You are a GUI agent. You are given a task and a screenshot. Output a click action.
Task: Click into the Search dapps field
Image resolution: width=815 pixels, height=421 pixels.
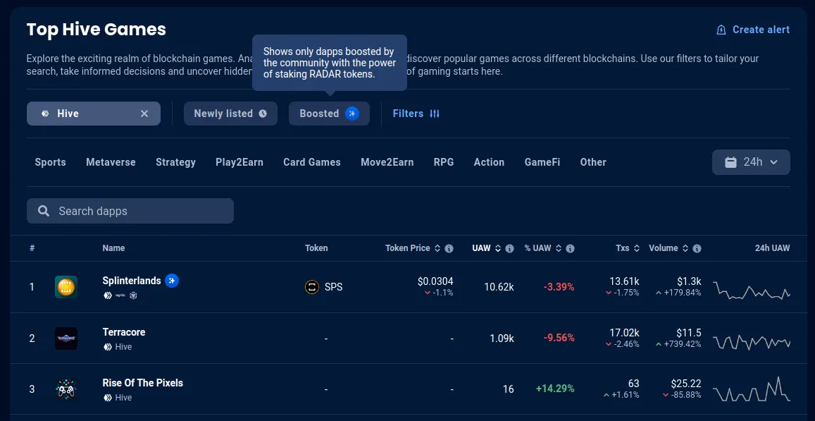tap(130, 211)
